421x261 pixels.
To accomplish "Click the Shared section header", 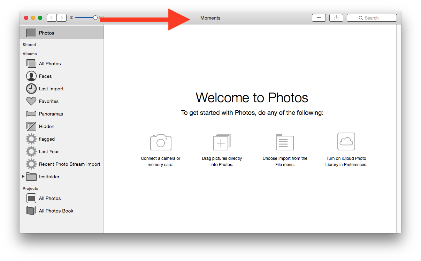I will 29,45.
